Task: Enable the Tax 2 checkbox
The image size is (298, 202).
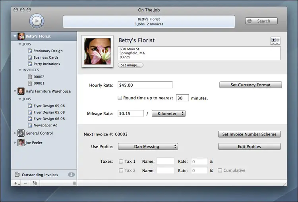Action: (121, 170)
